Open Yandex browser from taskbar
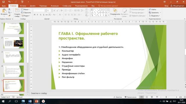Image resolution: width=186 pixels, height=104 pixels. pyautogui.click(x=43, y=101)
